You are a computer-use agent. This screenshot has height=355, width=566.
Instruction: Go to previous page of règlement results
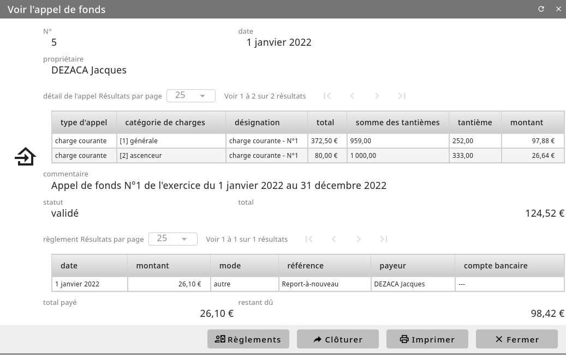click(x=334, y=239)
